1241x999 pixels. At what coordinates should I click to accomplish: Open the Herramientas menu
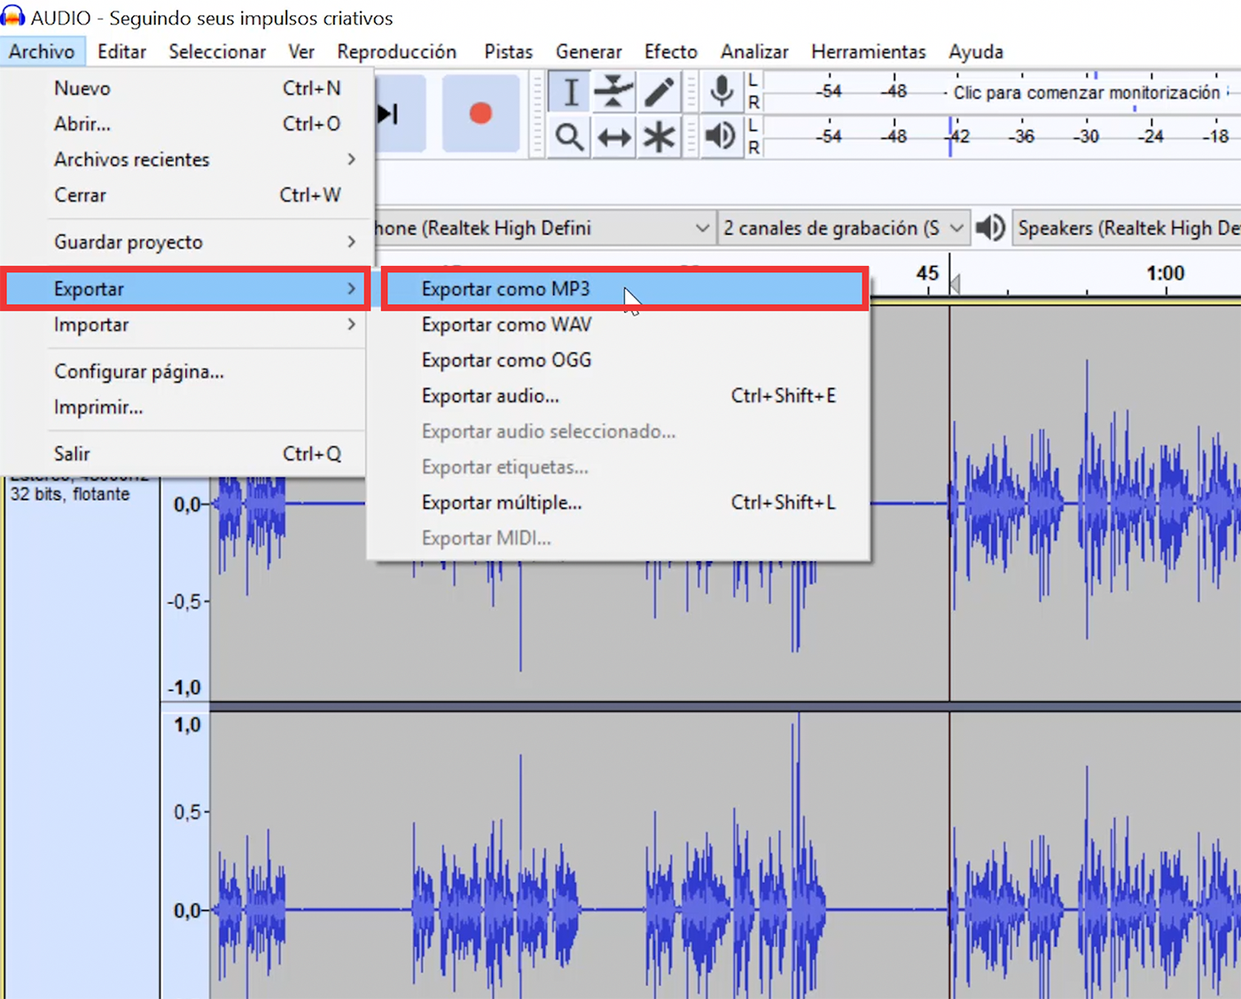click(868, 51)
